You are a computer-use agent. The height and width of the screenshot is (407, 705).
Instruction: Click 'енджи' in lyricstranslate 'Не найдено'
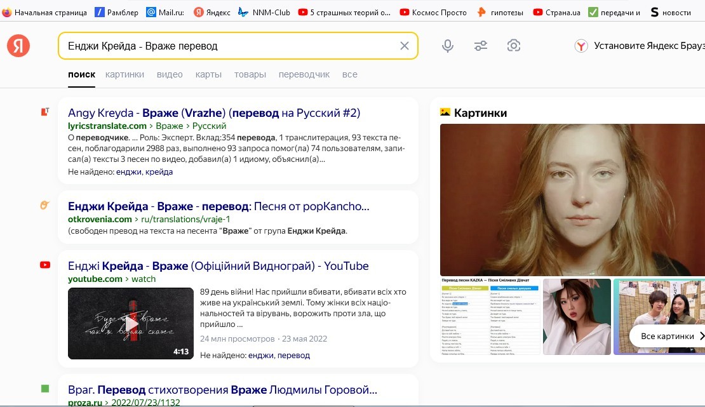pyautogui.click(x=128, y=172)
